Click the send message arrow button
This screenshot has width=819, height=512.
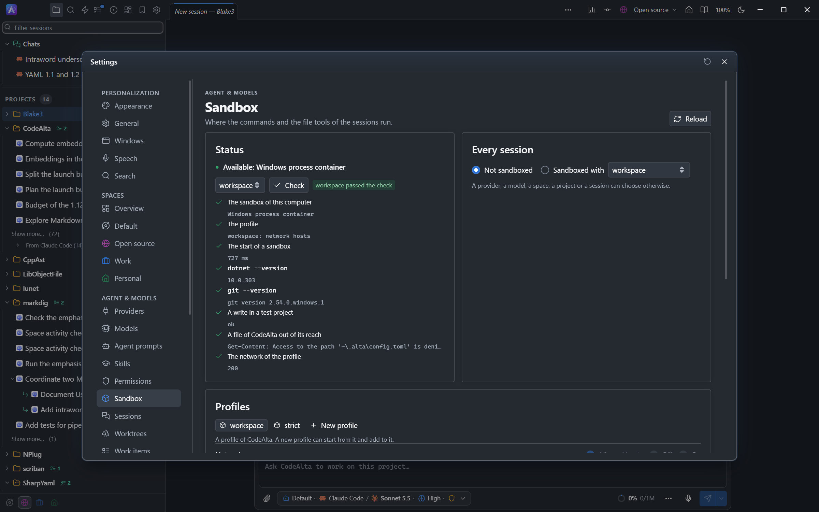(708, 498)
